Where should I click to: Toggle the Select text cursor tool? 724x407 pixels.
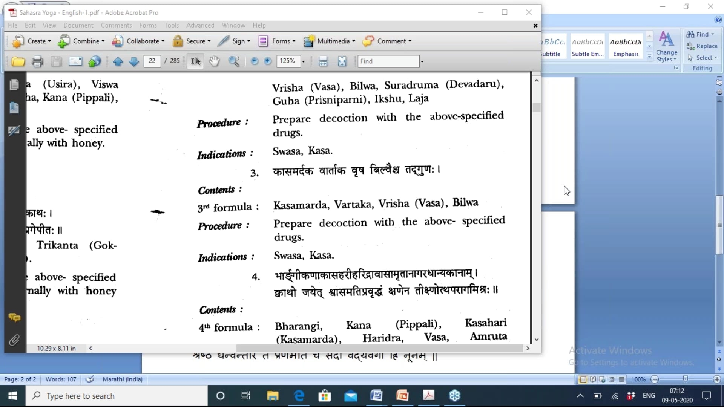[195, 61]
